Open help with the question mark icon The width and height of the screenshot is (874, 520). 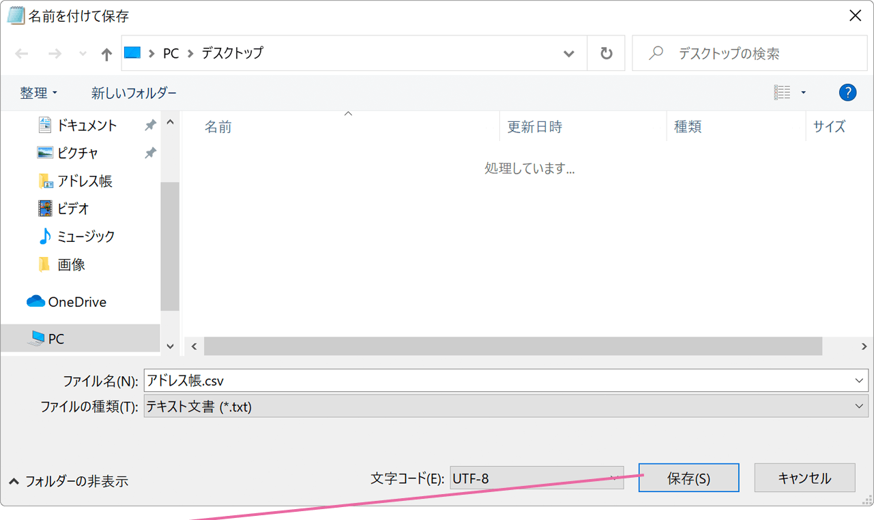coord(847,92)
